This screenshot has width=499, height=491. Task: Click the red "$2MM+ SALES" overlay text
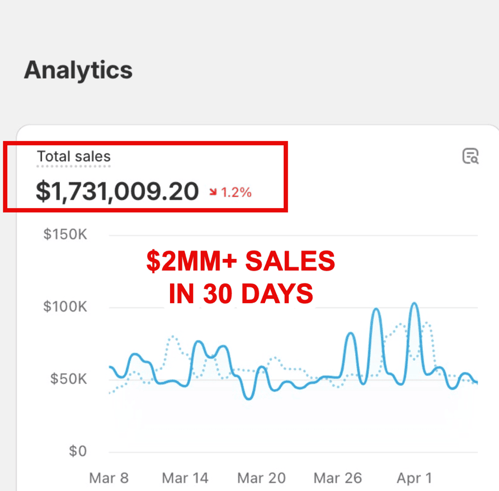pyautogui.click(x=241, y=262)
